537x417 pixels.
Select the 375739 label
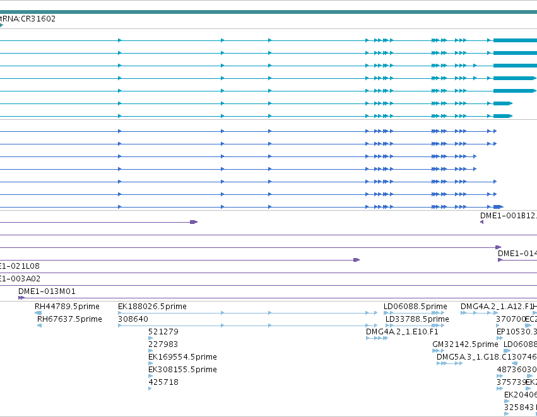(x=511, y=382)
